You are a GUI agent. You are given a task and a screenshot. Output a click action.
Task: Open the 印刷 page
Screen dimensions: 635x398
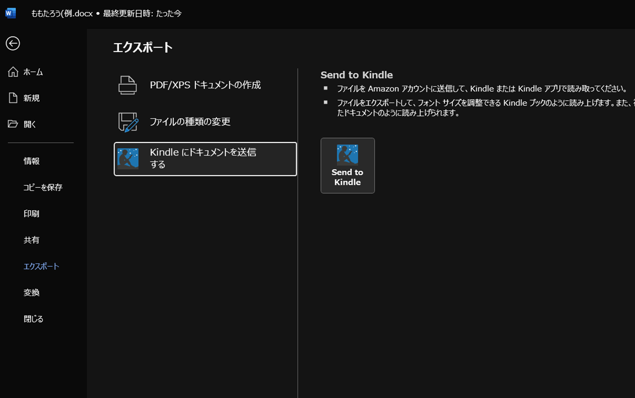[32, 213]
